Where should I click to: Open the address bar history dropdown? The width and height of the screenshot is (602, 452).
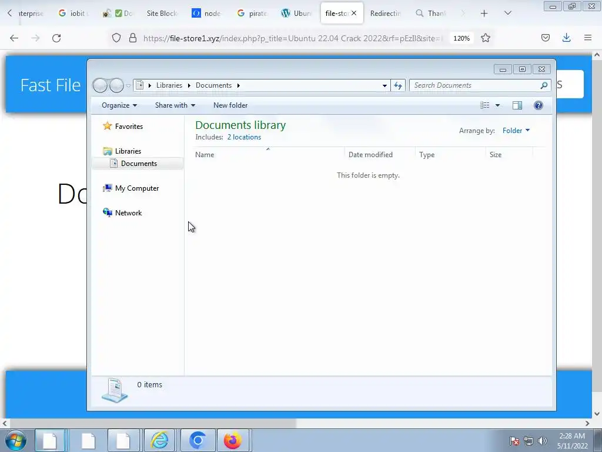pyautogui.click(x=384, y=86)
